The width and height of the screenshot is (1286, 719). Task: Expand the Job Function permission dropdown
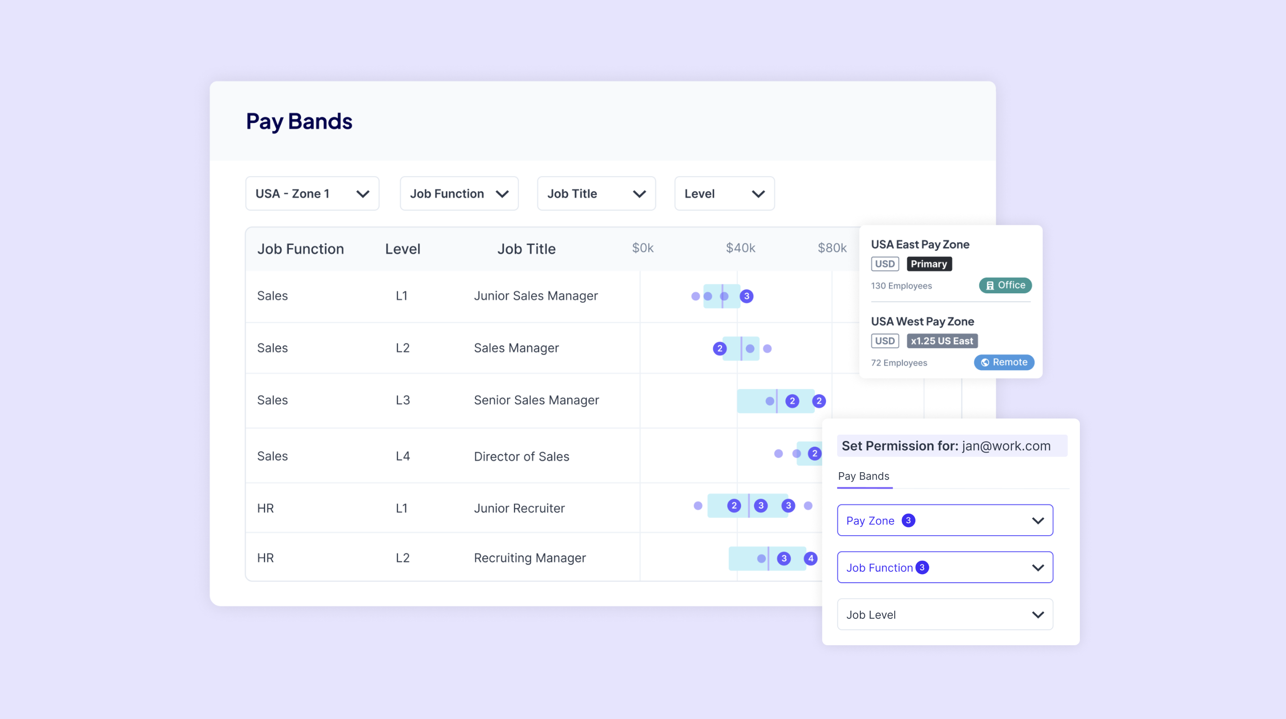(x=944, y=568)
